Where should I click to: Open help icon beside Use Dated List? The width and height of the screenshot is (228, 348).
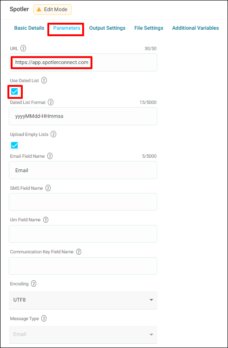pos(44,80)
